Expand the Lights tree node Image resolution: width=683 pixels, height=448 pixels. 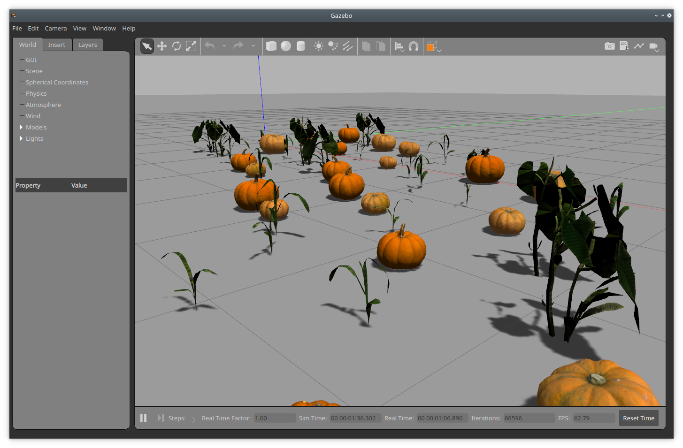[21, 138]
